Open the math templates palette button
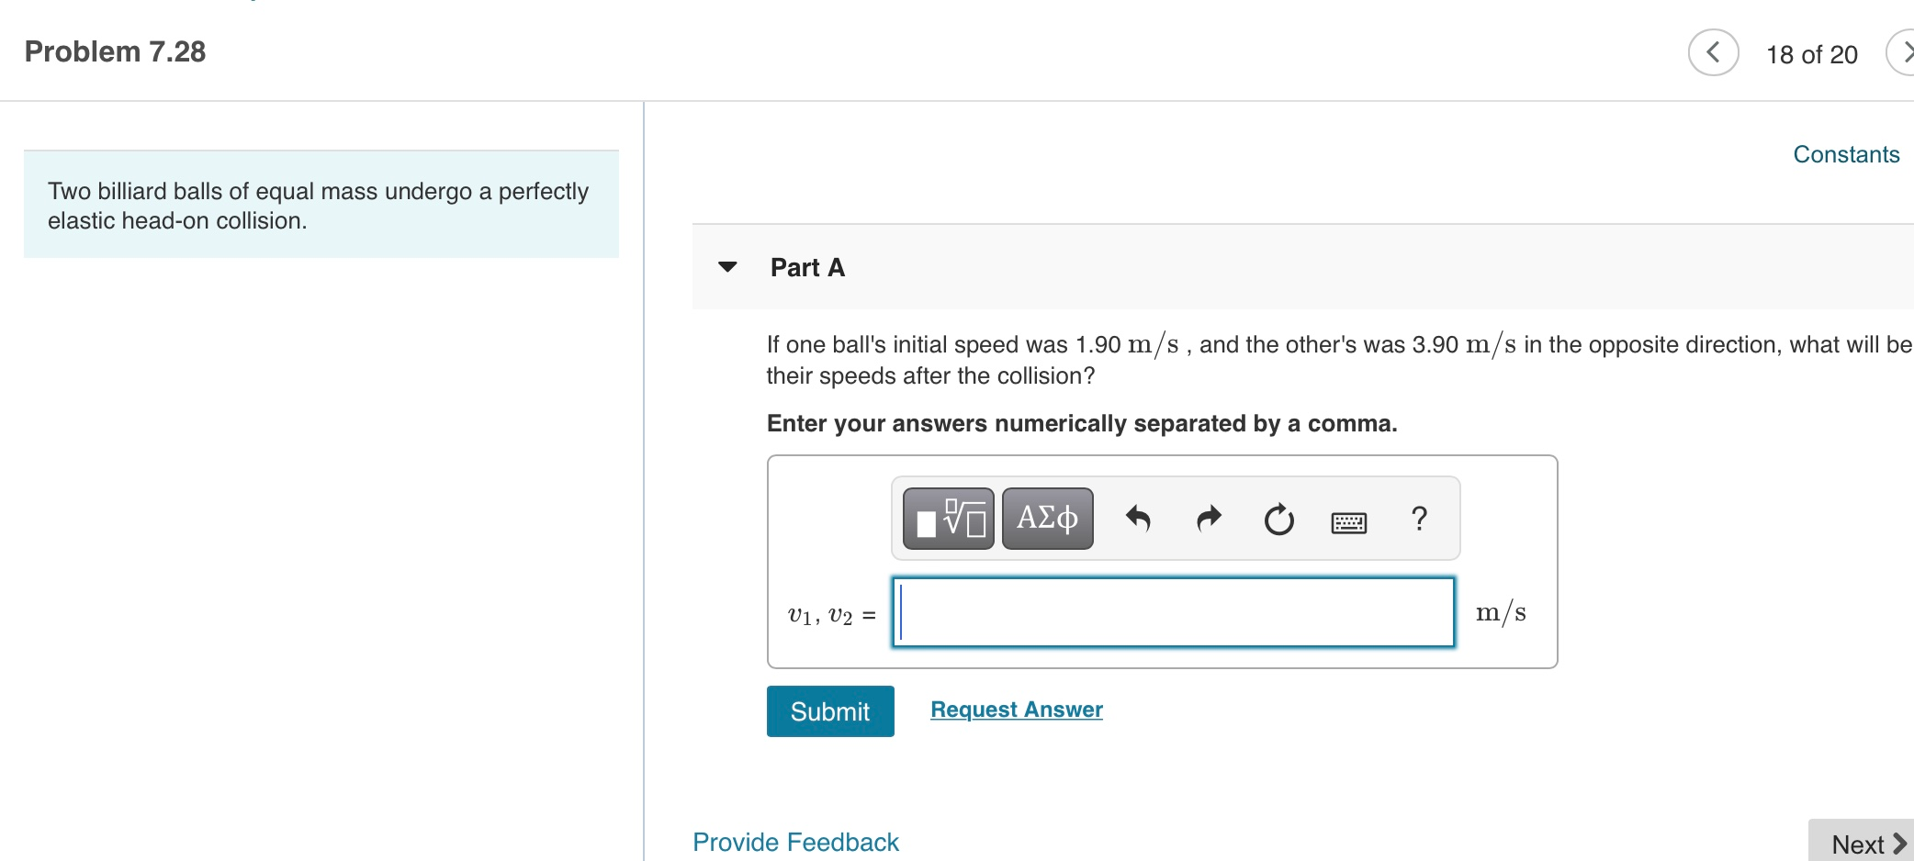 point(948,519)
